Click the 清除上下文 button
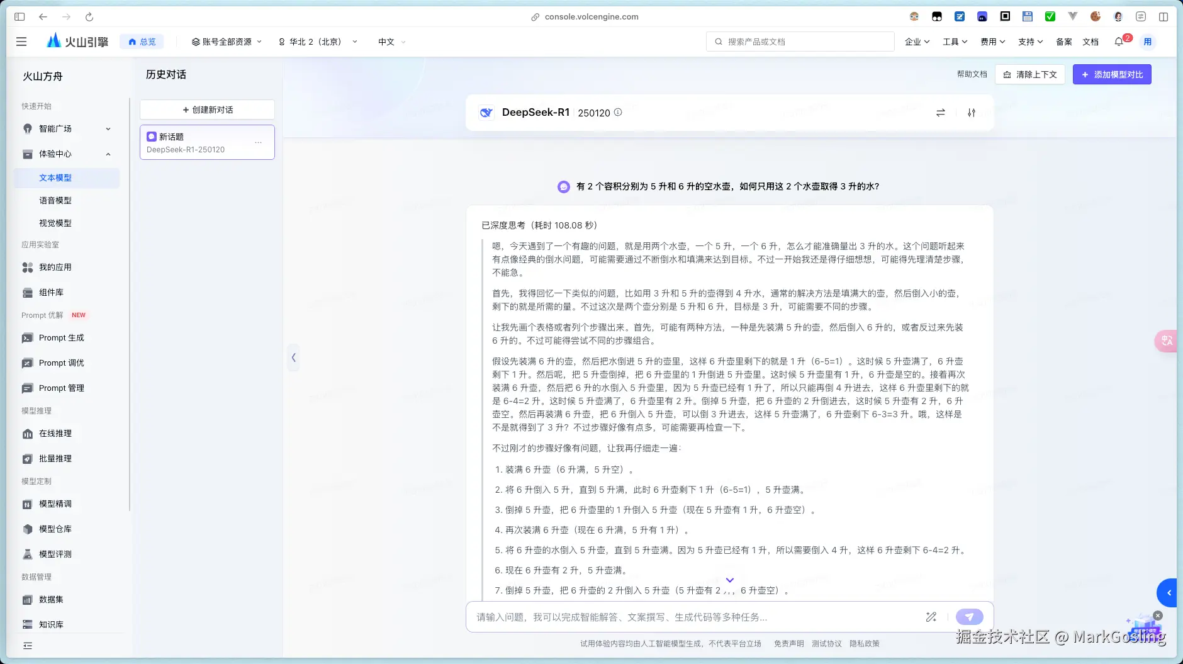The width and height of the screenshot is (1183, 664). (x=1030, y=74)
